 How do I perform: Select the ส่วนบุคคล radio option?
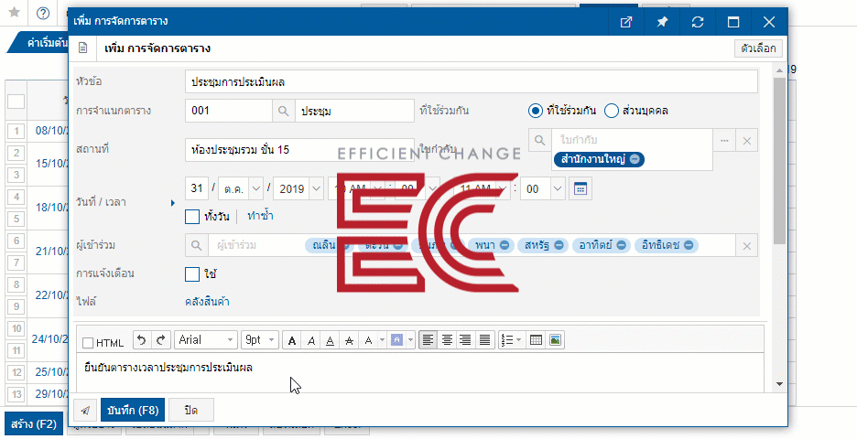tap(612, 111)
